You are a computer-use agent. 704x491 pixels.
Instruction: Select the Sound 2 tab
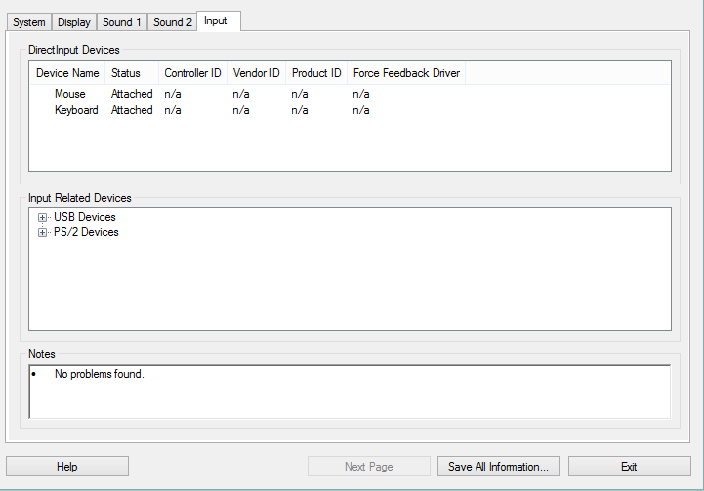(173, 22)
